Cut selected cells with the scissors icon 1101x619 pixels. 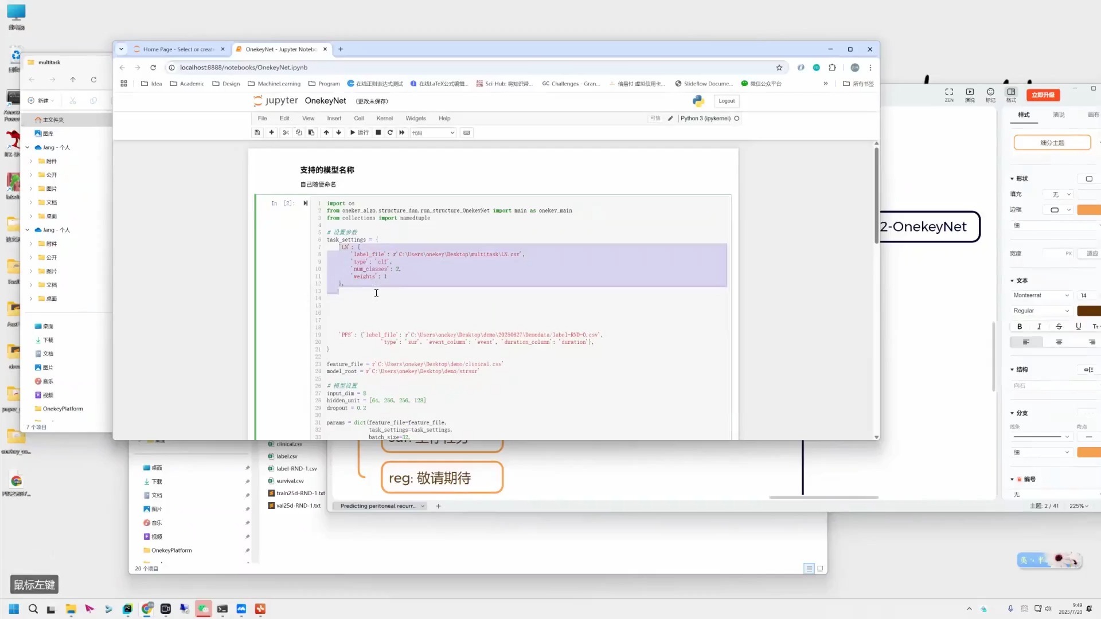tap(286, 132)
